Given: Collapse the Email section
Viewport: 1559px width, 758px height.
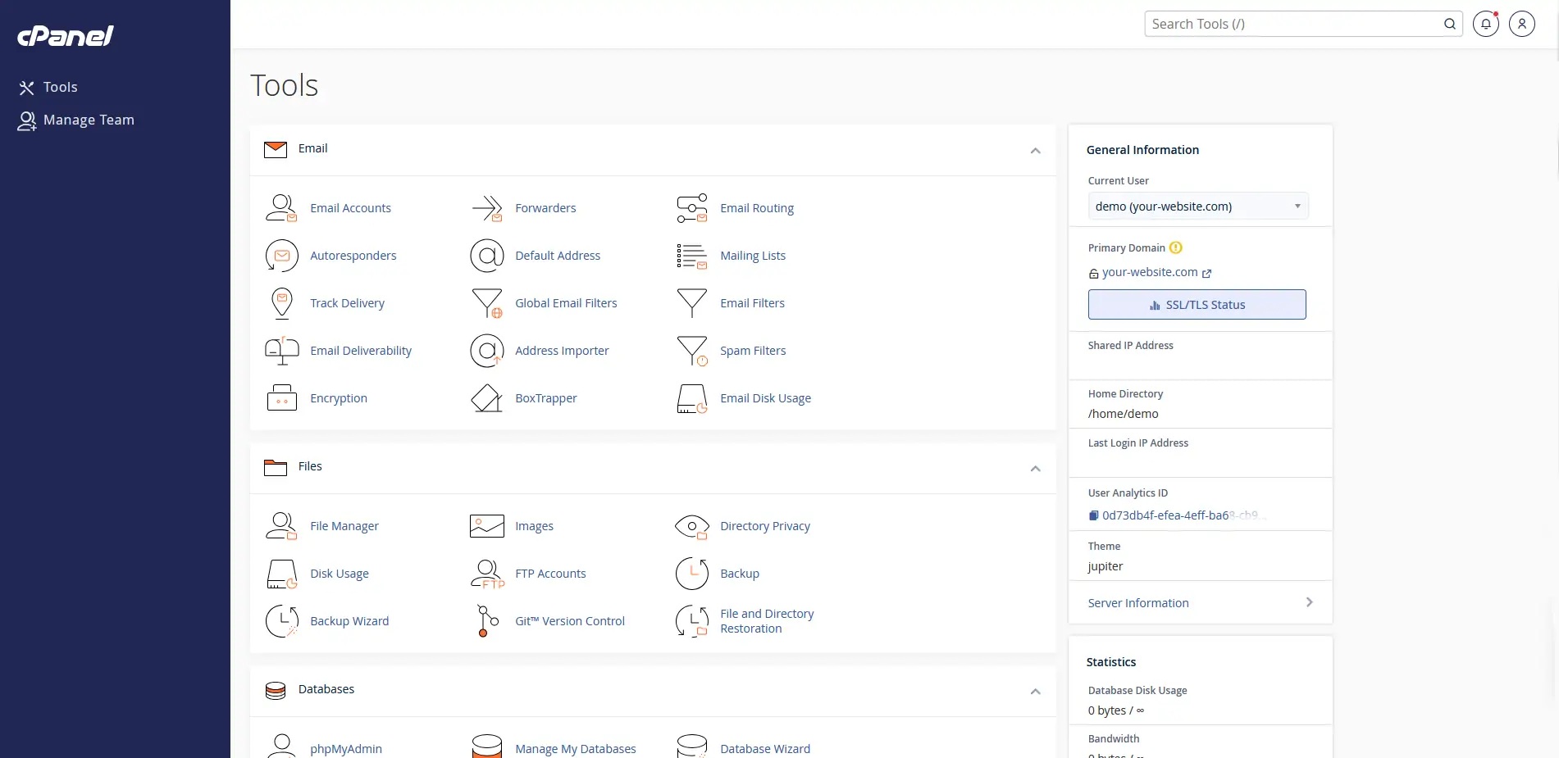Looking at the screenshot, I should (1035, 151).
